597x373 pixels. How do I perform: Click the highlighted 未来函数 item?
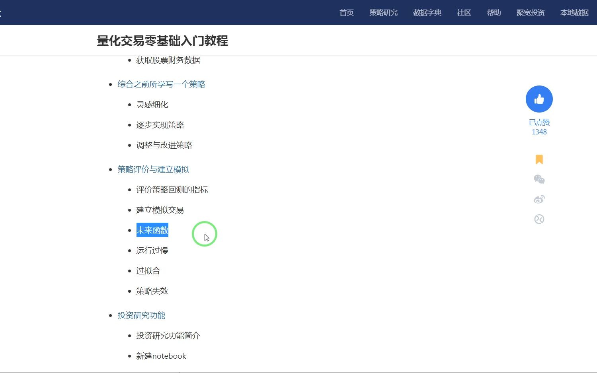152,230
